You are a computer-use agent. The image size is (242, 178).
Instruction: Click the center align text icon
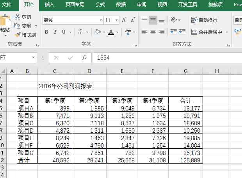coord(153,32)
